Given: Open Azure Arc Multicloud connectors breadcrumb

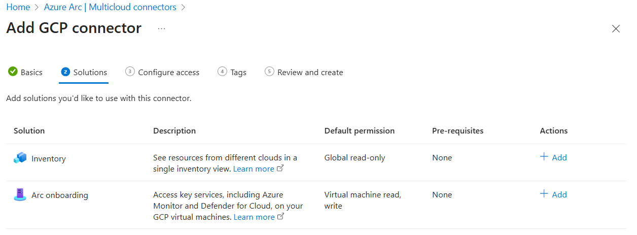Looking at the screenshot, I should point(110,7).
